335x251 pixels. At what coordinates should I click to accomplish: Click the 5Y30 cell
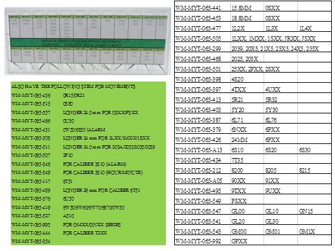[281, 108]
